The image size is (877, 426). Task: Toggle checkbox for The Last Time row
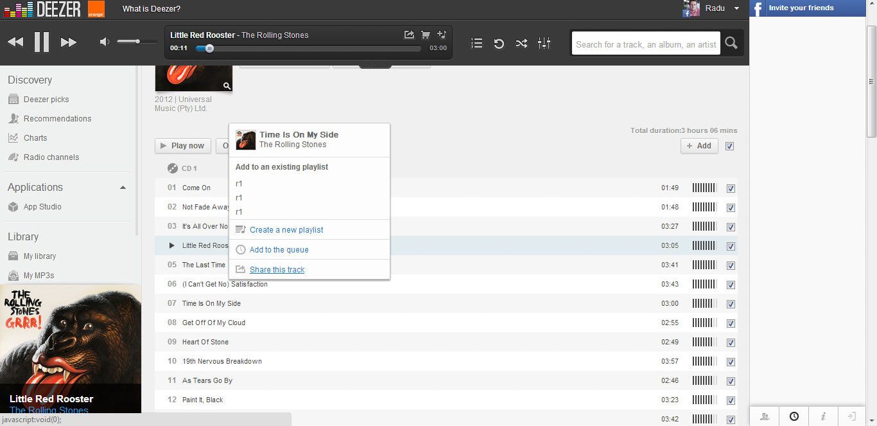click(x=731, y=265)
